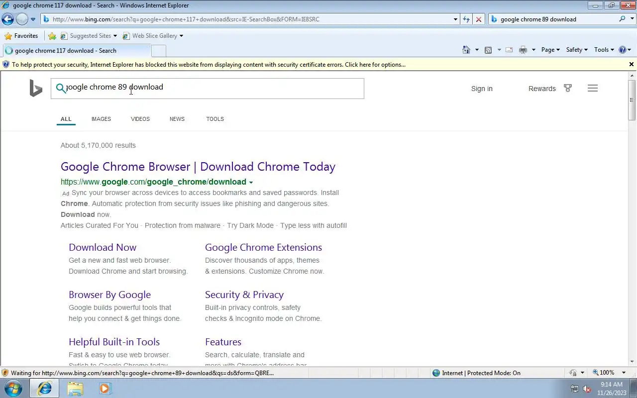This screenshot has width=637, height=398.
Task: Open the Google Chrome Extensions sitelink
Action: 263,247
